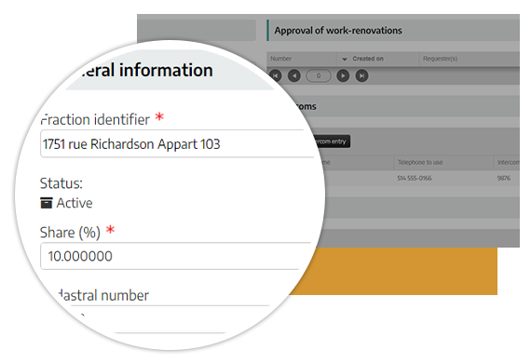The height and width of the screenshot is (363, 531).
Task: Go to previous page of approvals table
Action: 294,75
